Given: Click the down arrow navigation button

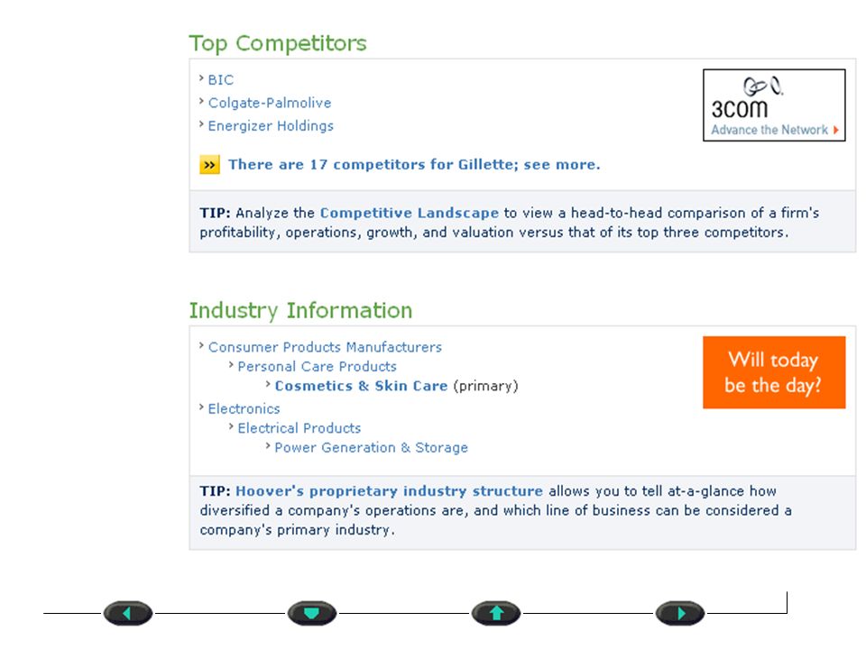Looking at the screenshot, I should click(311, 613).
